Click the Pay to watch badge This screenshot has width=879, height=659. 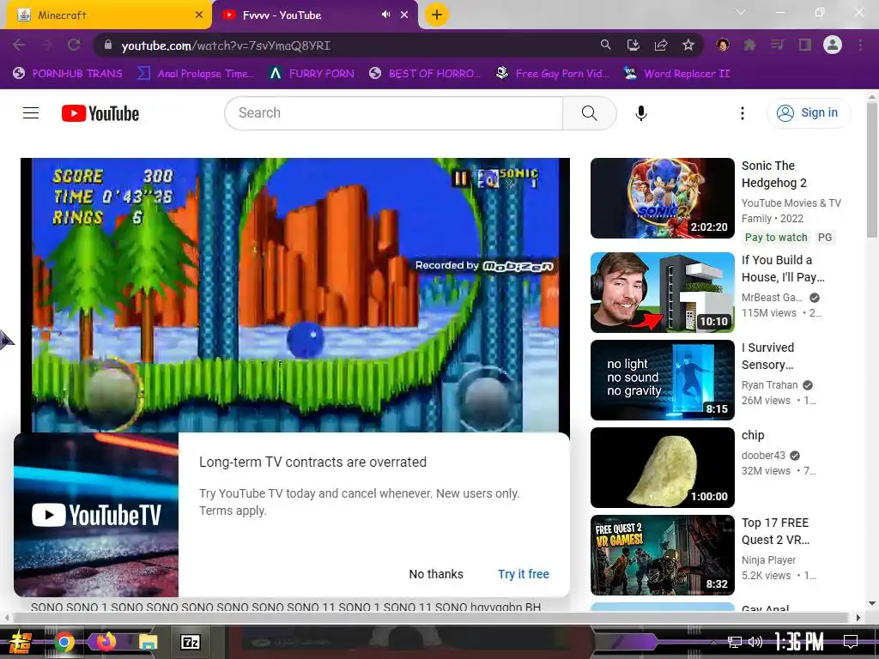click(x=776, y=238)
